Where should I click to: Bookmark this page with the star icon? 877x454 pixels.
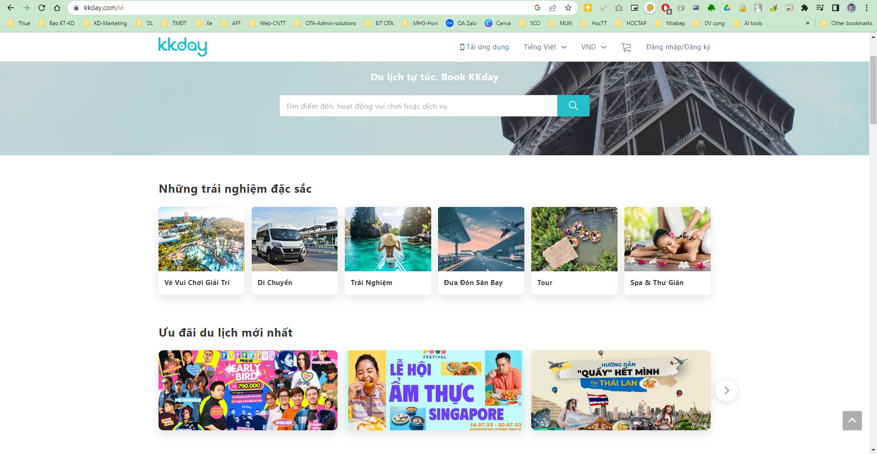pyautogui.click(x=568, y=8)
